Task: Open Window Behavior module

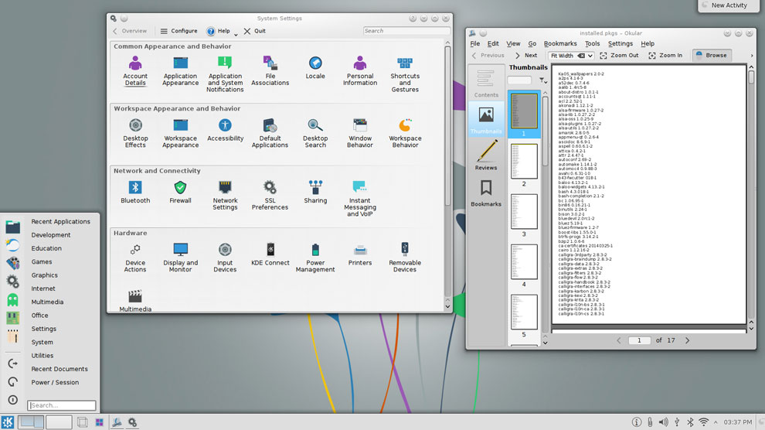Action: point(360,133)
